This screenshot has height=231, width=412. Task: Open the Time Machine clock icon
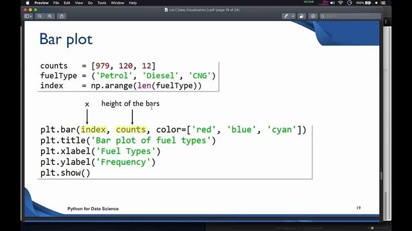pyautogui.click(x=350, y=3)
